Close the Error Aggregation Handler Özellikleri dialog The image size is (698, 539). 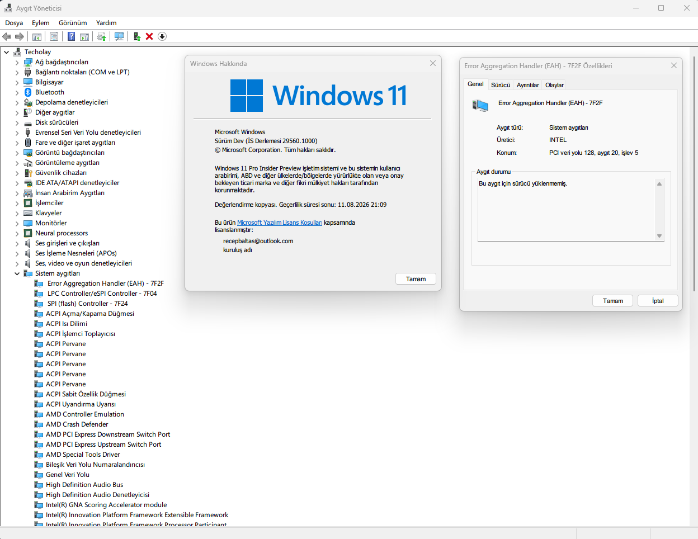pos(673,65)
